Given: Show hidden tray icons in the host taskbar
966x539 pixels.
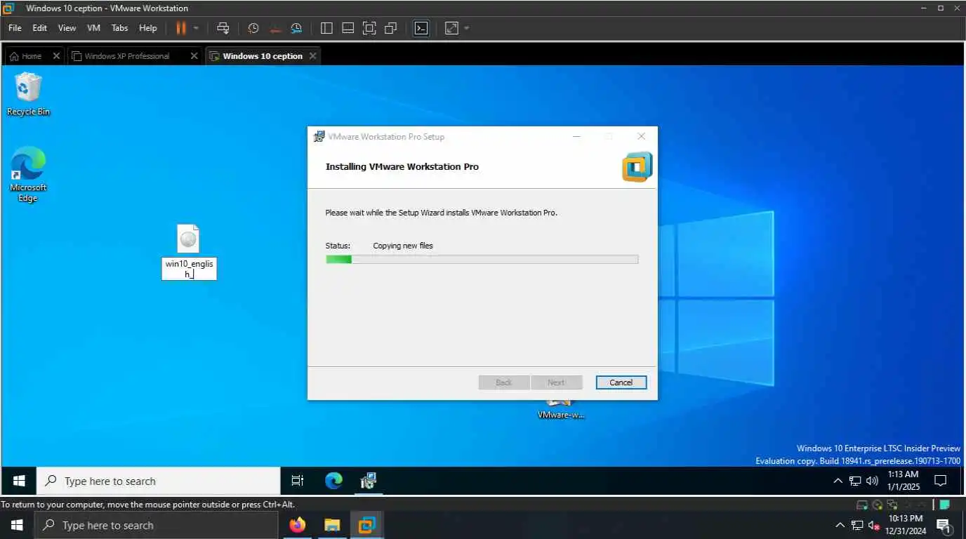Looking at the screenshot, I should [x=840, y=525].
